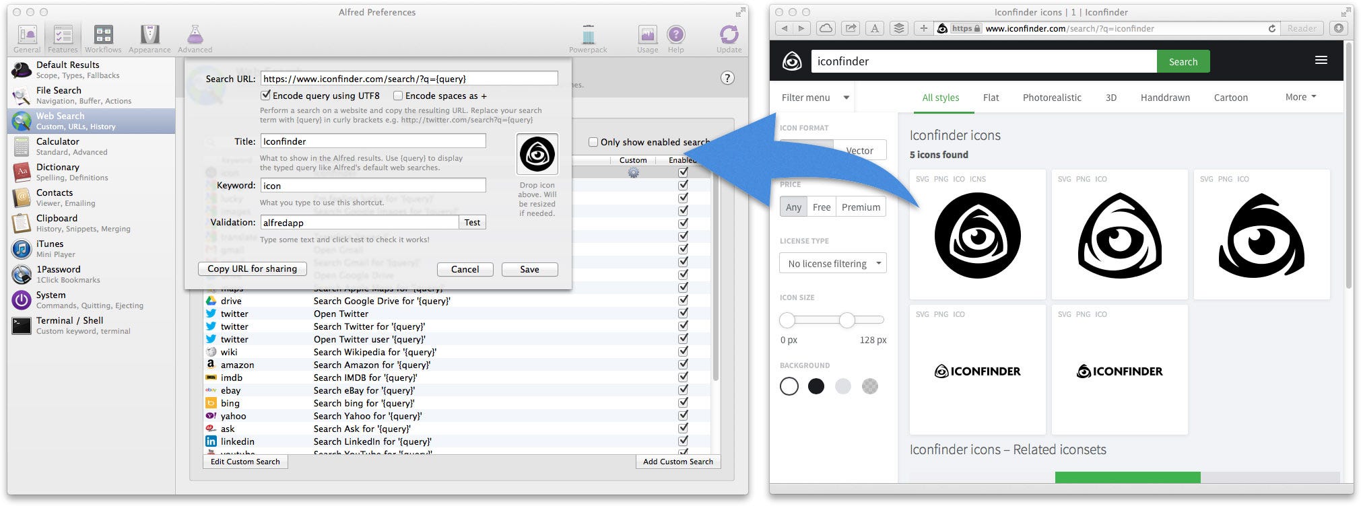Click the round black Iconfinder logo thumbnail
This screenshot has height=506, width=1361.
[x=977, y=236]
